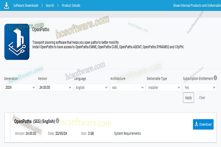Open Subscription Entitlement info icon

click(215, 78)
